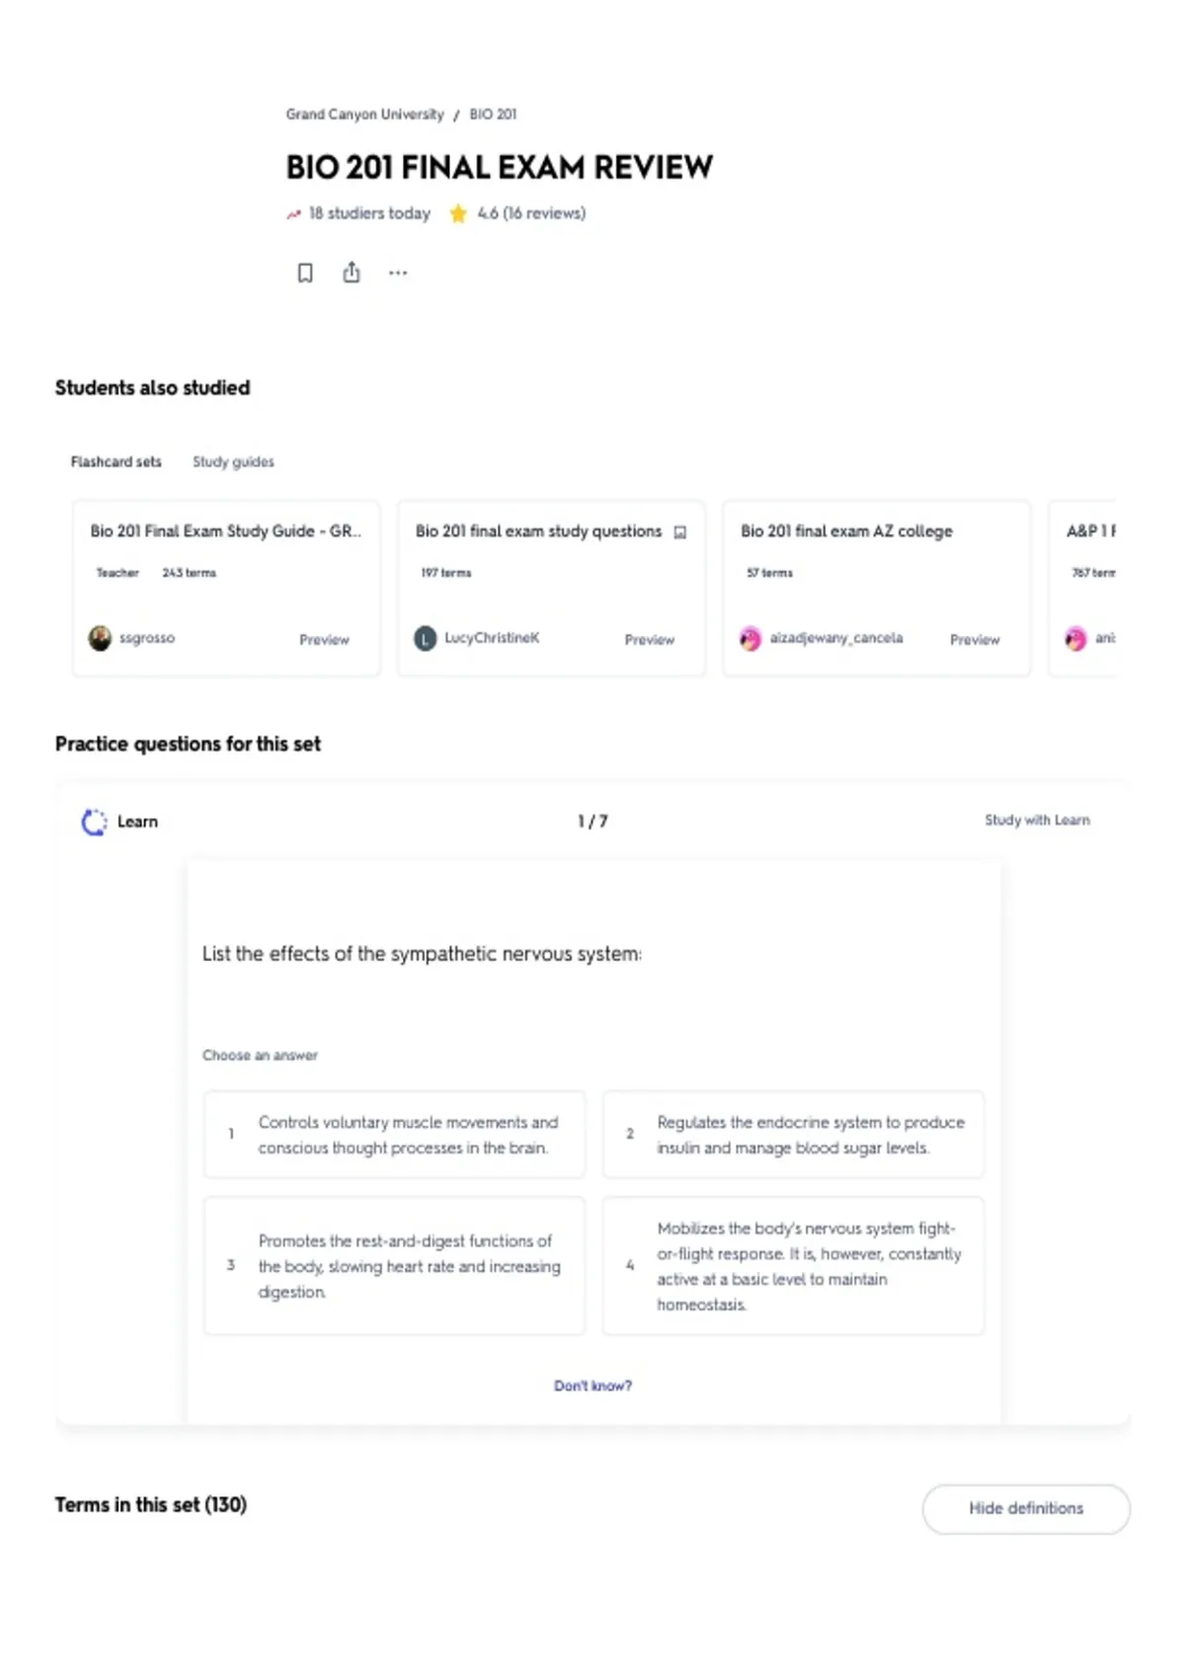Open the three-dot more options menu
Image resolution: width=1185 pixels, height=1679 pixels.
(x=398, y=273)
